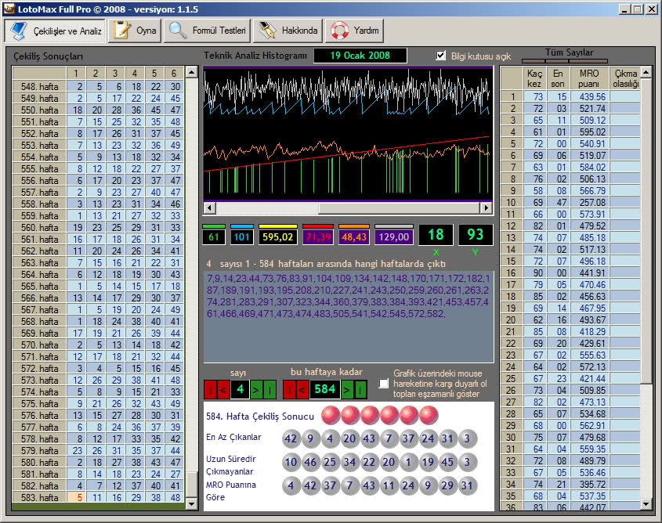Click the 19 Ocak 2008 date box
662x523 pixels.
point(360,56)
